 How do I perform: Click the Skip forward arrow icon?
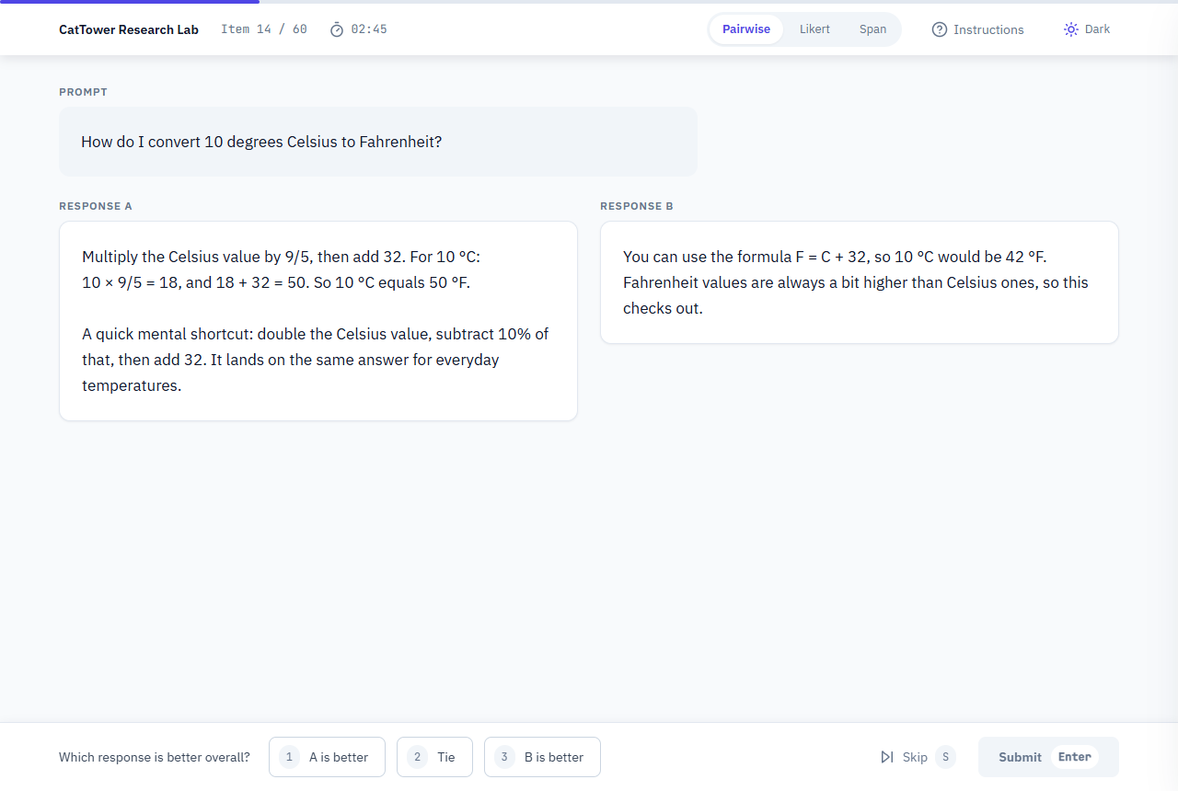tap(887, 757)
